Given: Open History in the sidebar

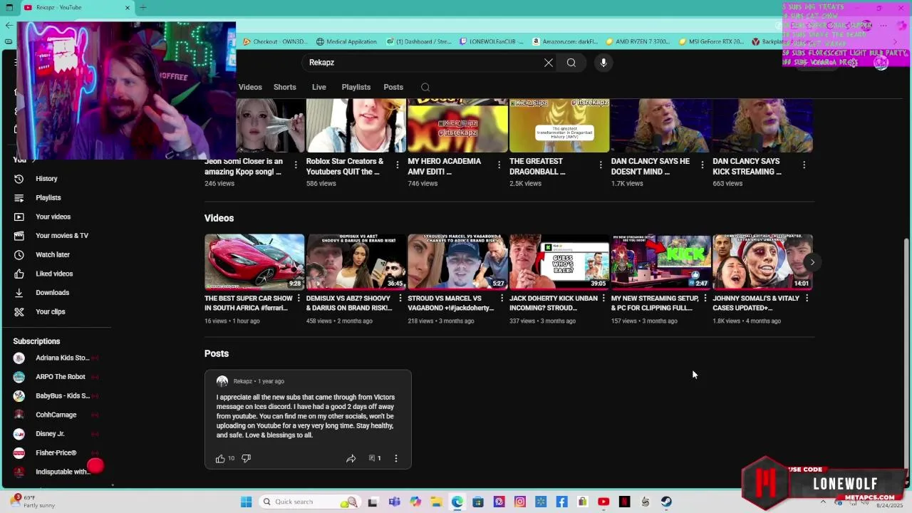Looking at the screenshot, I should [x=46, y=179].
